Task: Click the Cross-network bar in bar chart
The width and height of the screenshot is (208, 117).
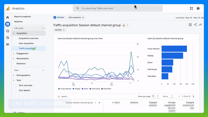Action: (x=174, y=49)
